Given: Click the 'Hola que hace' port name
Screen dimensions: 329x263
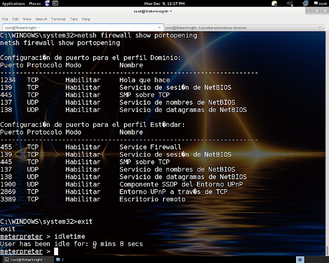Looking at the screenshot, I should tap(144, 80).
